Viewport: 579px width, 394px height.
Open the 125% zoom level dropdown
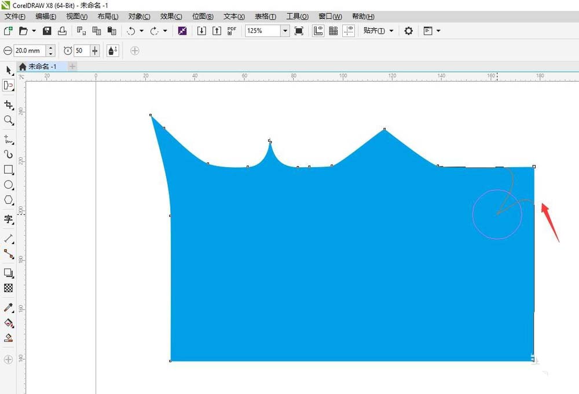coord(285,31)
